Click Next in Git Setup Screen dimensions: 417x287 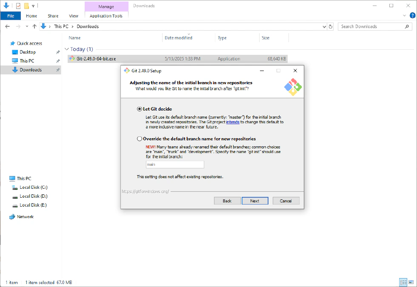(x=254, y=201)
